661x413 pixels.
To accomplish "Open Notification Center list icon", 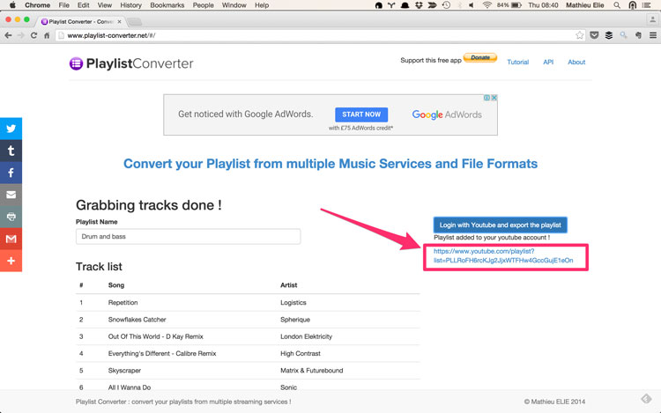I will (647, 5).
